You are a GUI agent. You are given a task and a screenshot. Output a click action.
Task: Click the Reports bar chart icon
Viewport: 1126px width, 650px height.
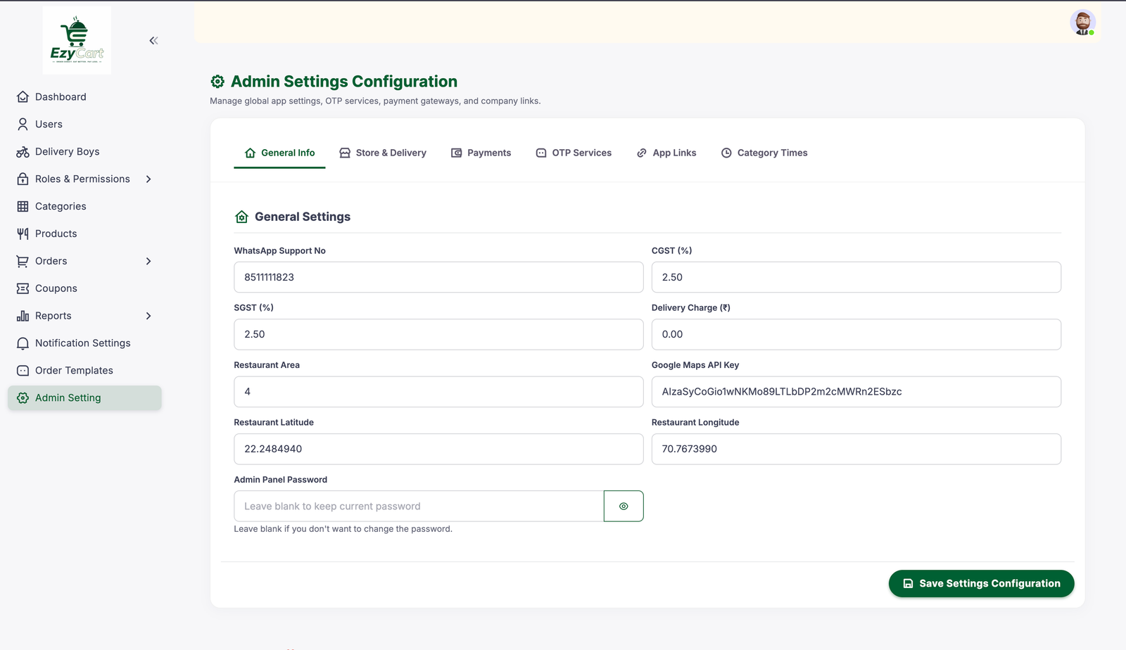coord(23,317)
